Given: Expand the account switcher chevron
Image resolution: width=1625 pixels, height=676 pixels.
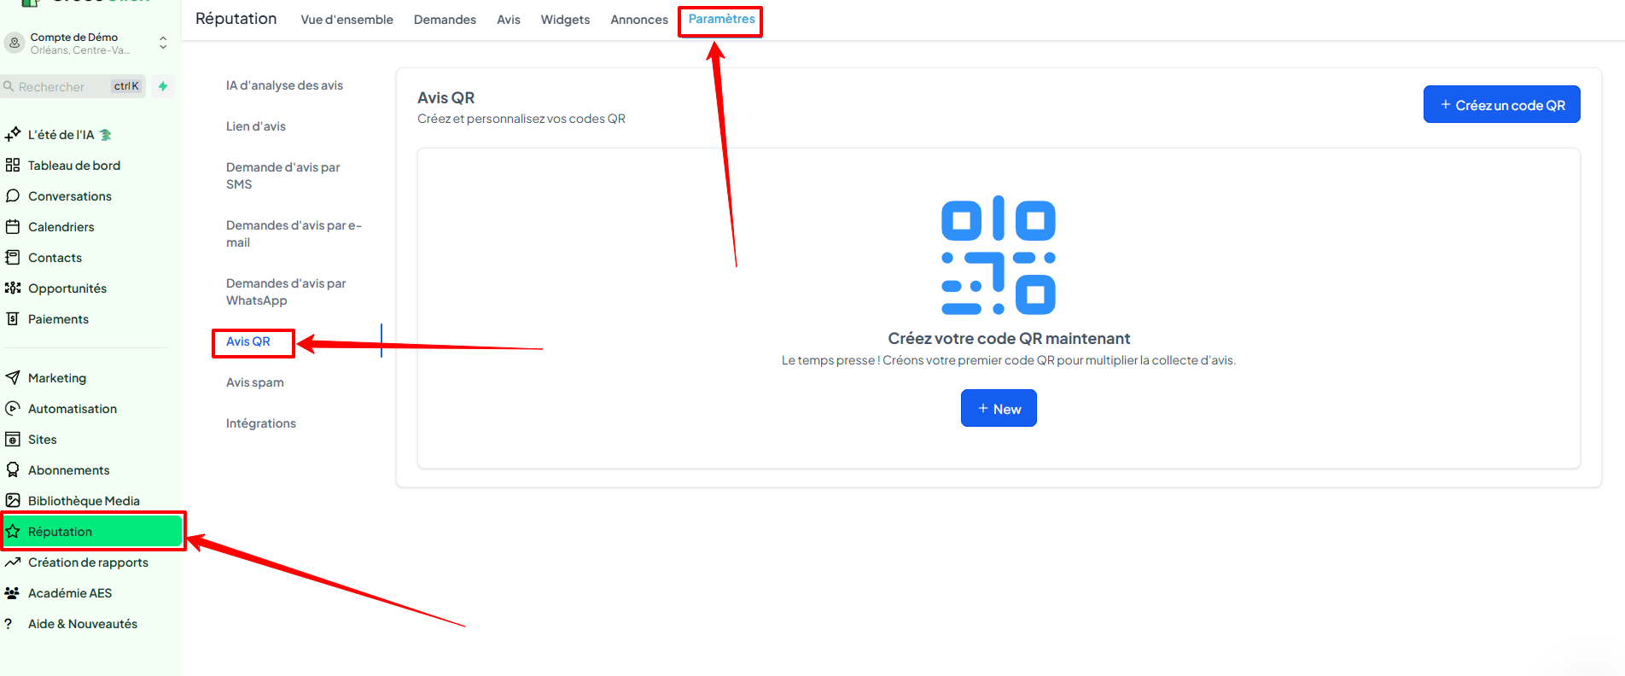Looking at the screenshot, I should (163, 43).
